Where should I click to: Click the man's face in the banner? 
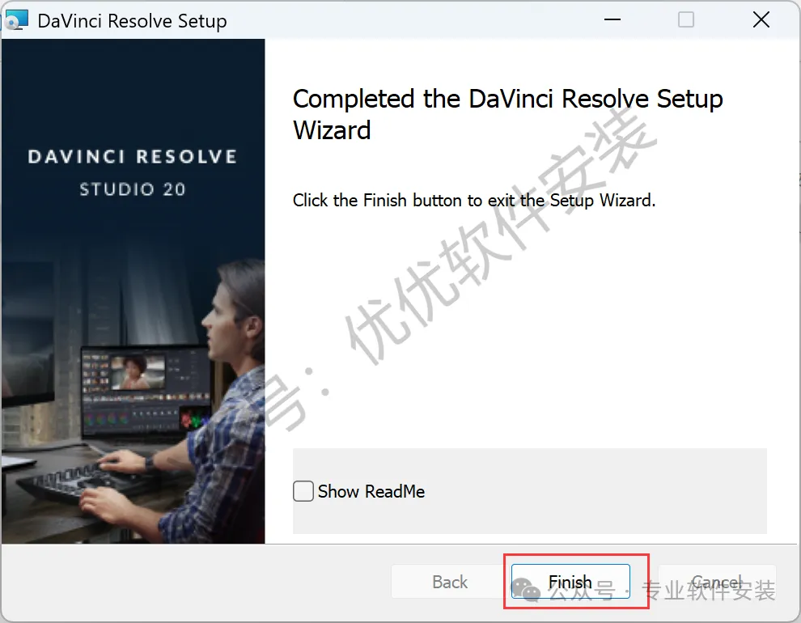(218, 319)
